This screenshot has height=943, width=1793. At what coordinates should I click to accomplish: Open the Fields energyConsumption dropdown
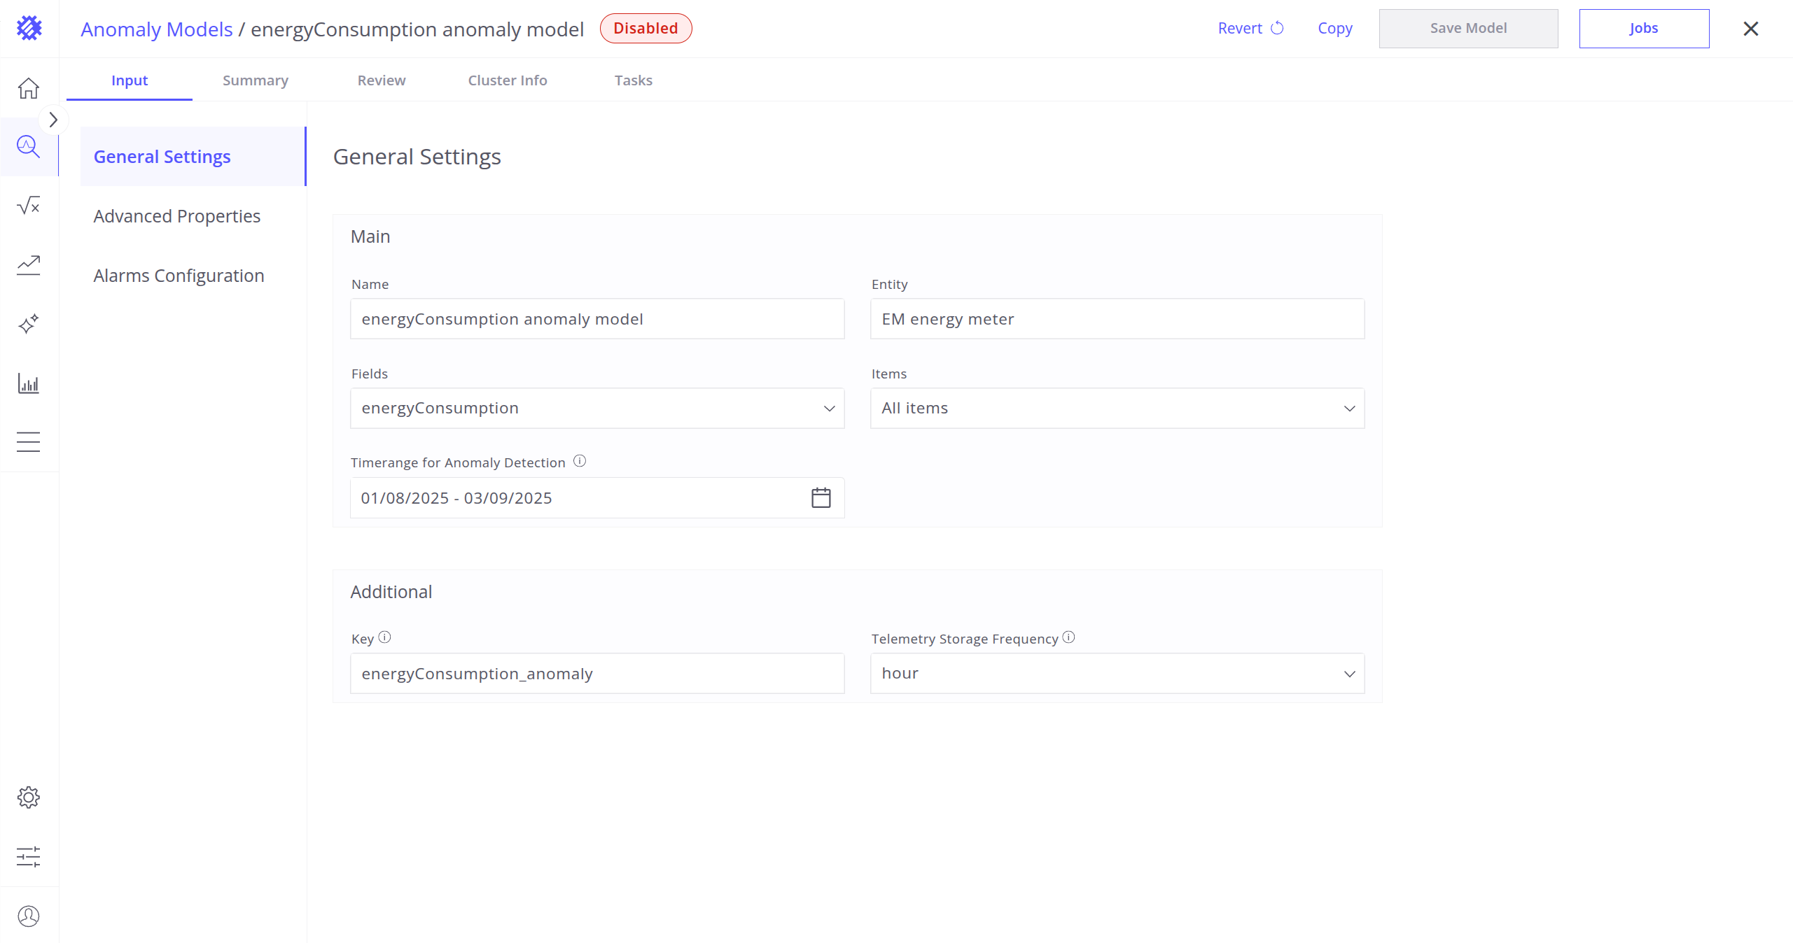click(x=596, y=409)
